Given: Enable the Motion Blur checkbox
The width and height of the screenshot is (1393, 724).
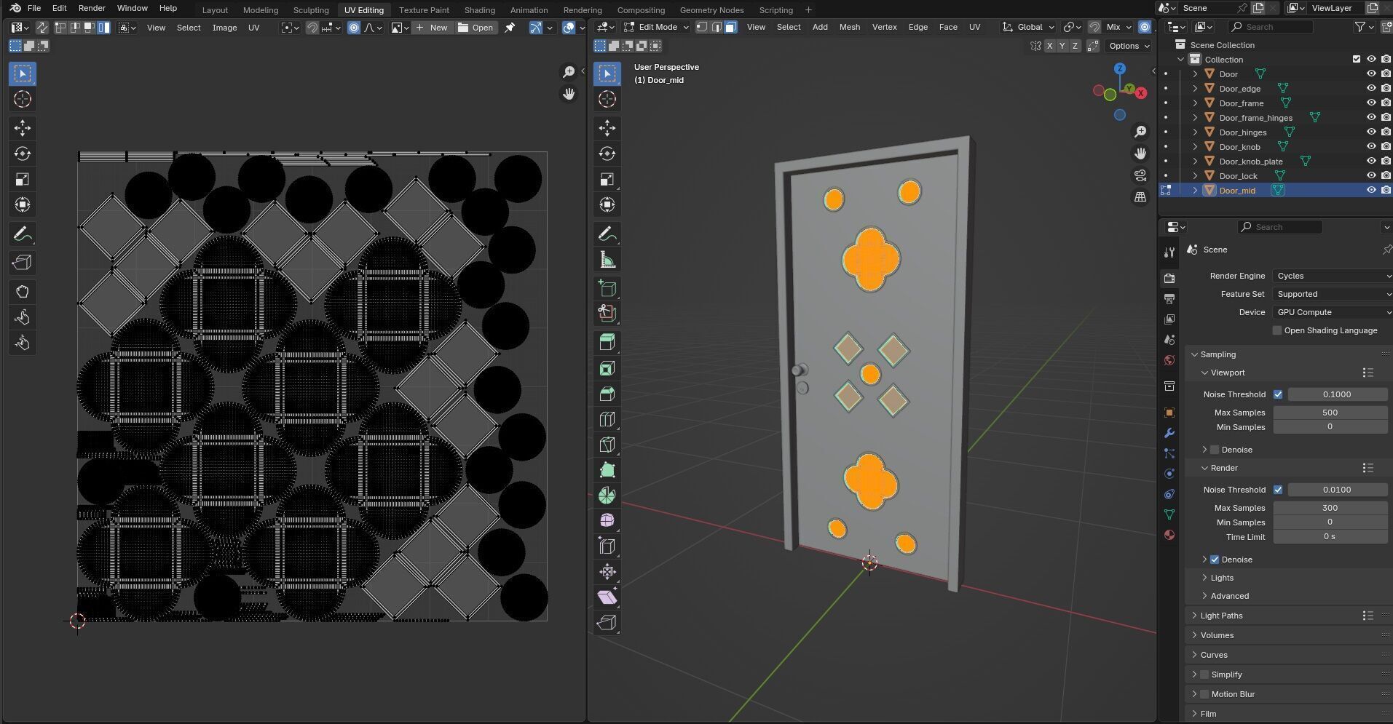Looking at the screenshot, I should coord(1204,694).
